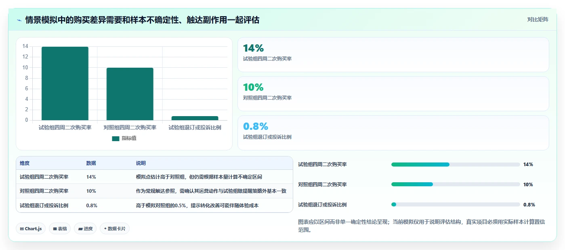Click progress label 试验组四周二次购买率

tap(322, 165)
